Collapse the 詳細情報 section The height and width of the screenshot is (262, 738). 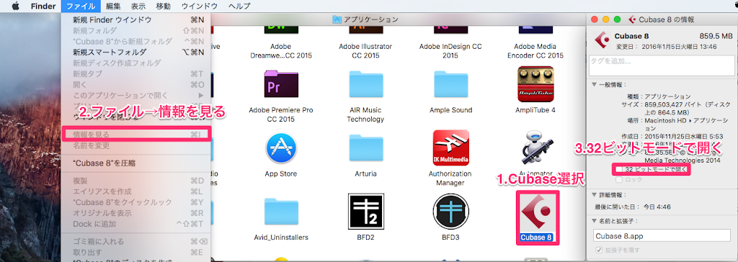pos(594,194)
